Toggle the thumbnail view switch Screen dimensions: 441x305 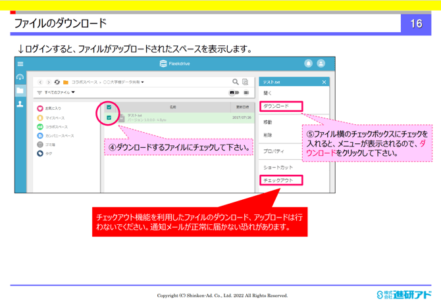pyautogui.click(x=234, y=93)
